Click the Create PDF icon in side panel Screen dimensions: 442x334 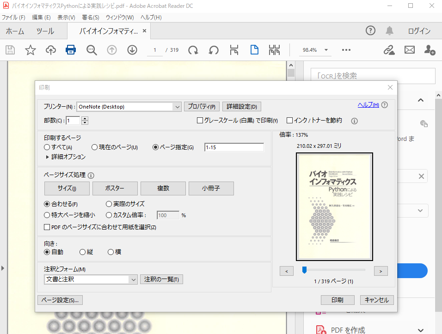click(x=321, y=329)
